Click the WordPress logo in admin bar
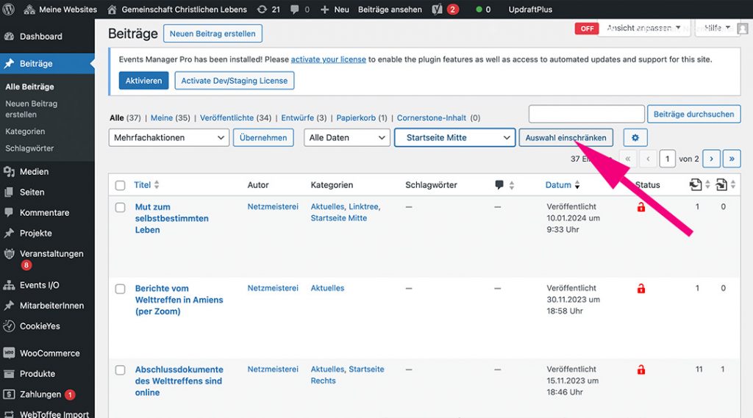This screenshot has width=753, height=418. pyautogui.click(x=10, y=10)
